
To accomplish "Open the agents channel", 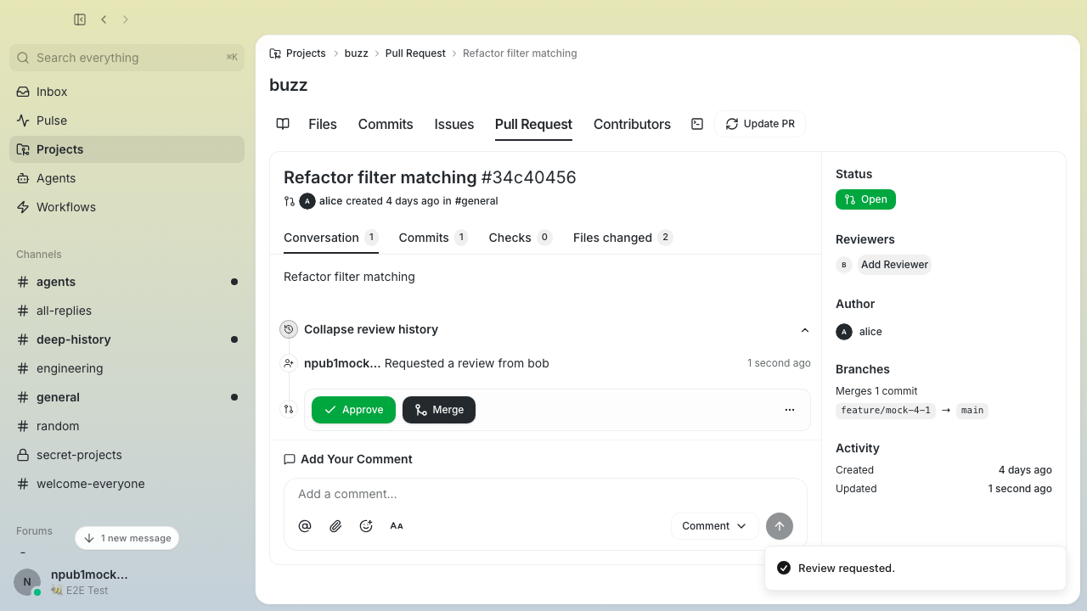I will pyautogui.click(x=127, y=282).
